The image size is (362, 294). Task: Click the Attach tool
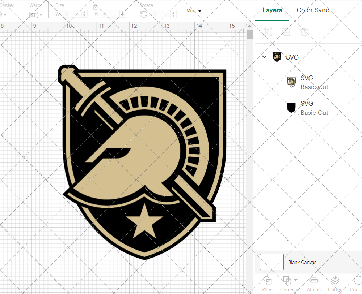pos(314,284)
